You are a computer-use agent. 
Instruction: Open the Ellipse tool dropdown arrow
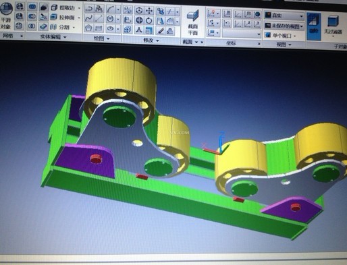(x=118, y=29)
